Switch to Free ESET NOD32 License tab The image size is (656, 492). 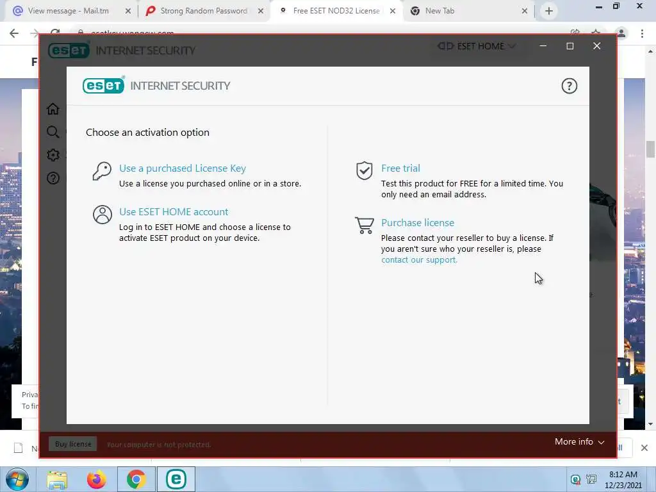336,11
